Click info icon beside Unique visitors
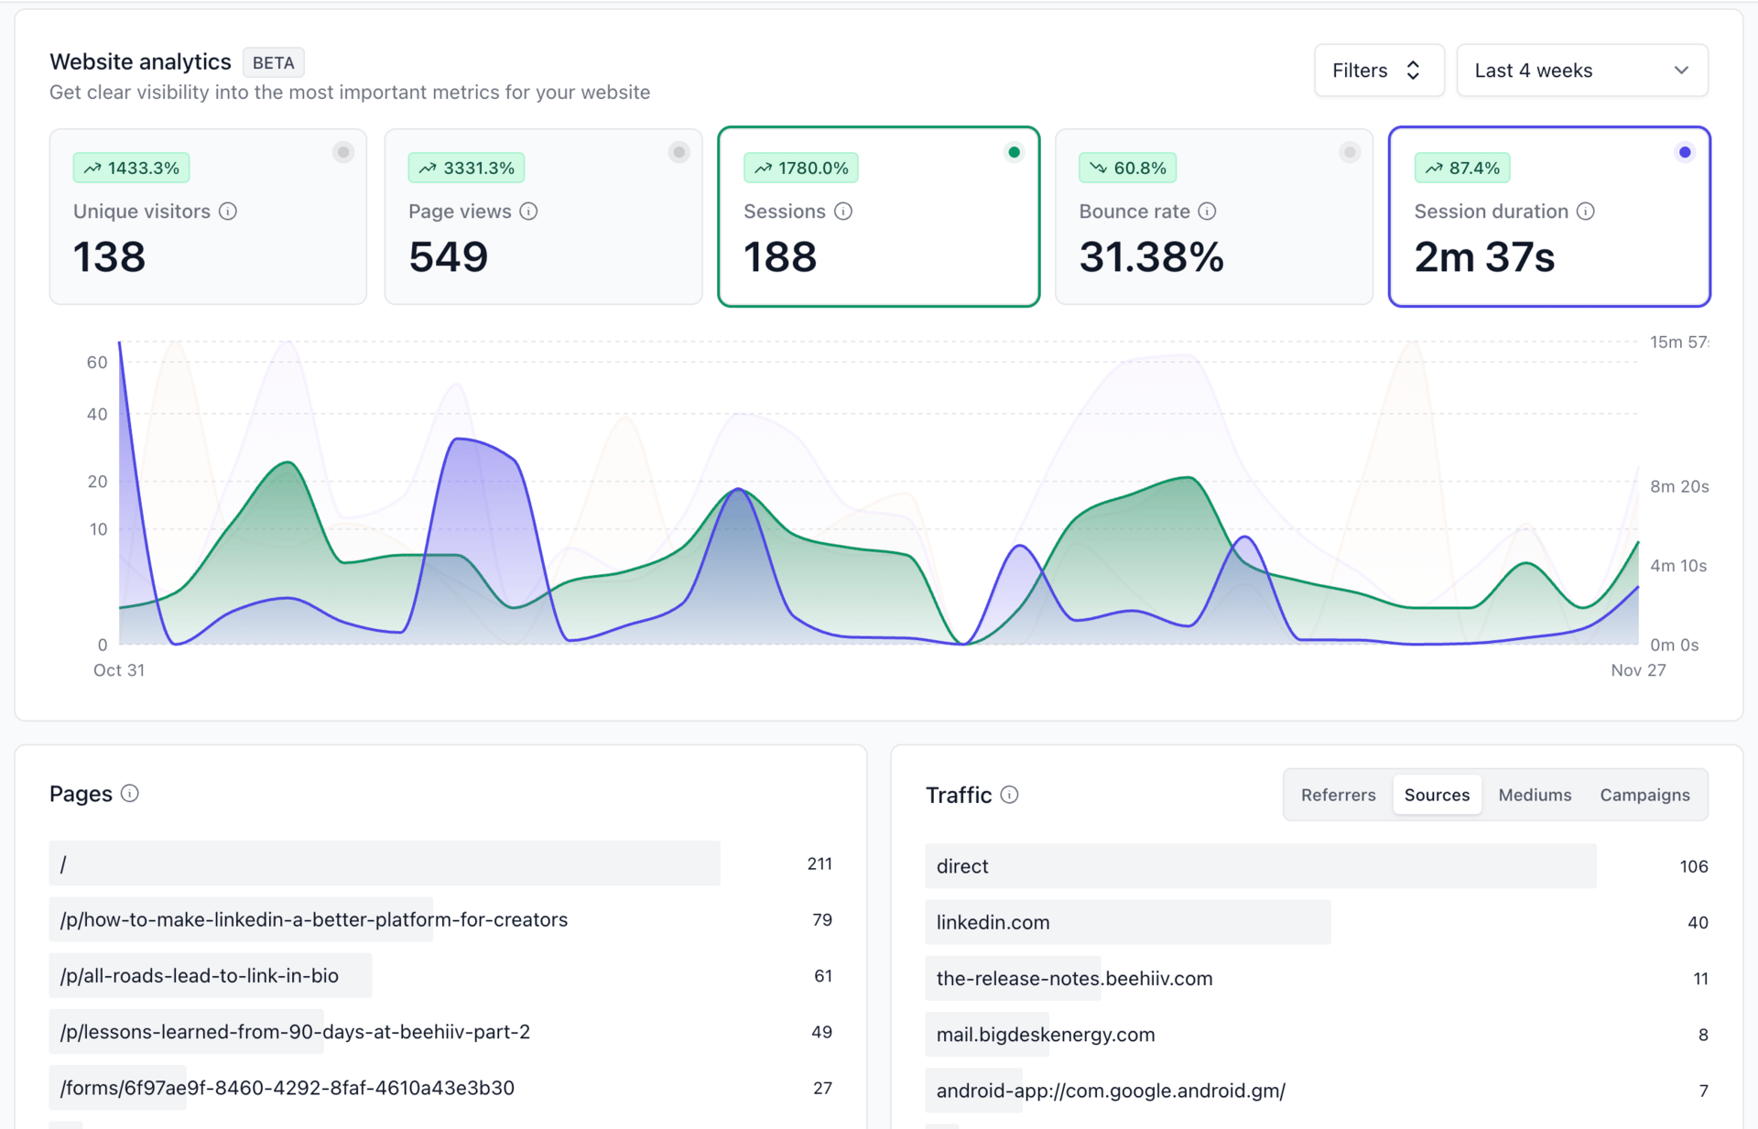Screen dimensions: 1758x1129 tap(228, 212)
